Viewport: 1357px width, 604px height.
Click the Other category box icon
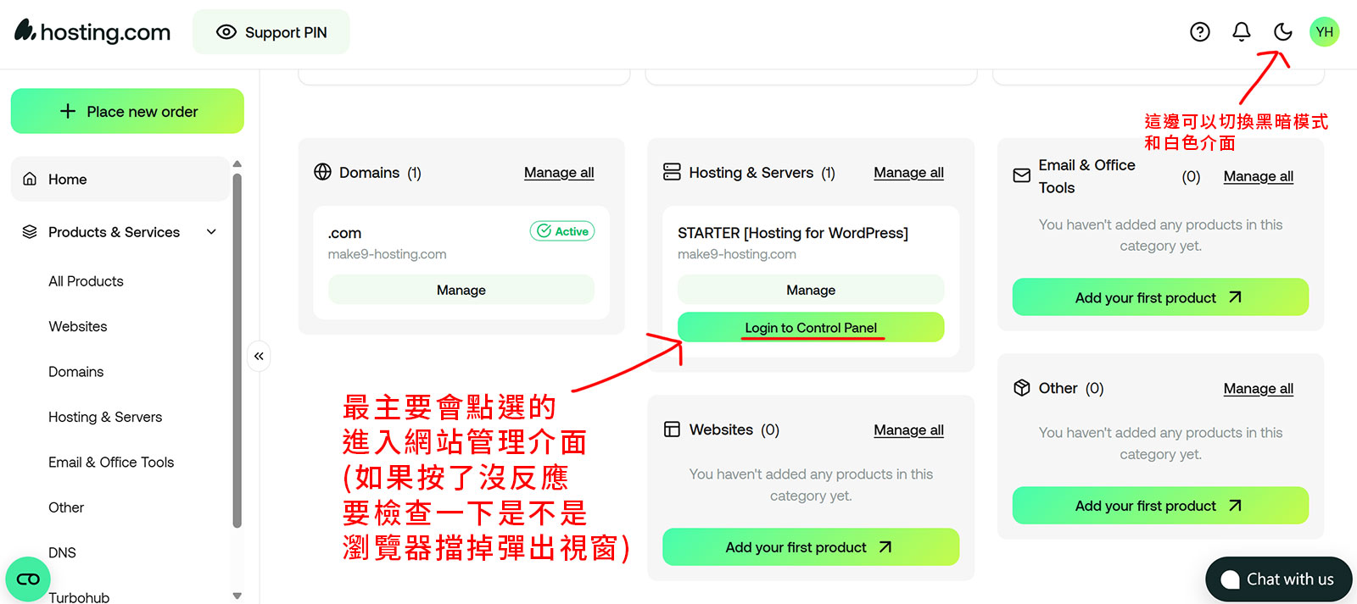tap(1022, 388)
